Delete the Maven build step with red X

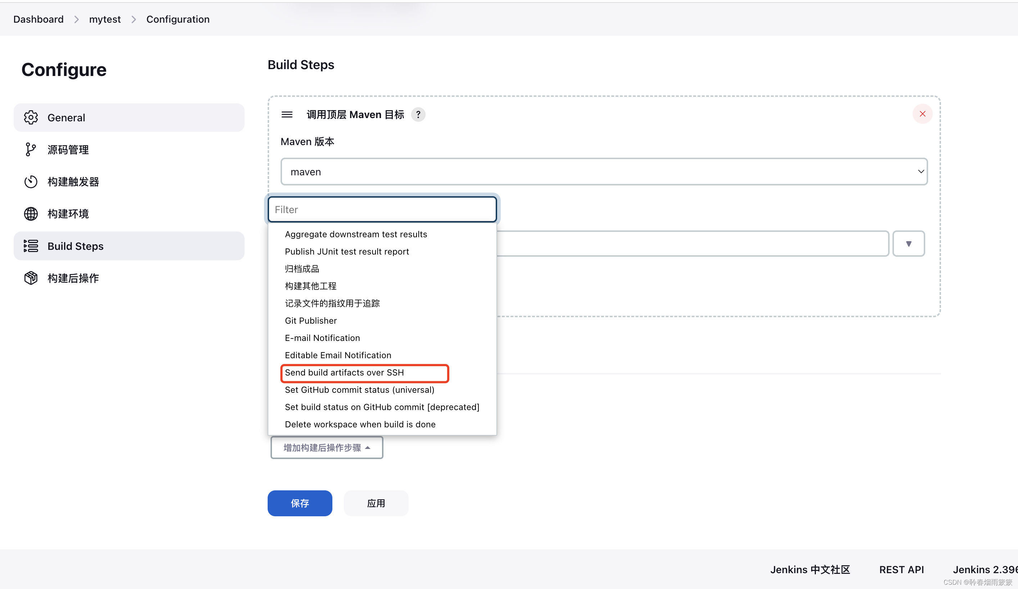pyautogui.click(x=922, y=114)
